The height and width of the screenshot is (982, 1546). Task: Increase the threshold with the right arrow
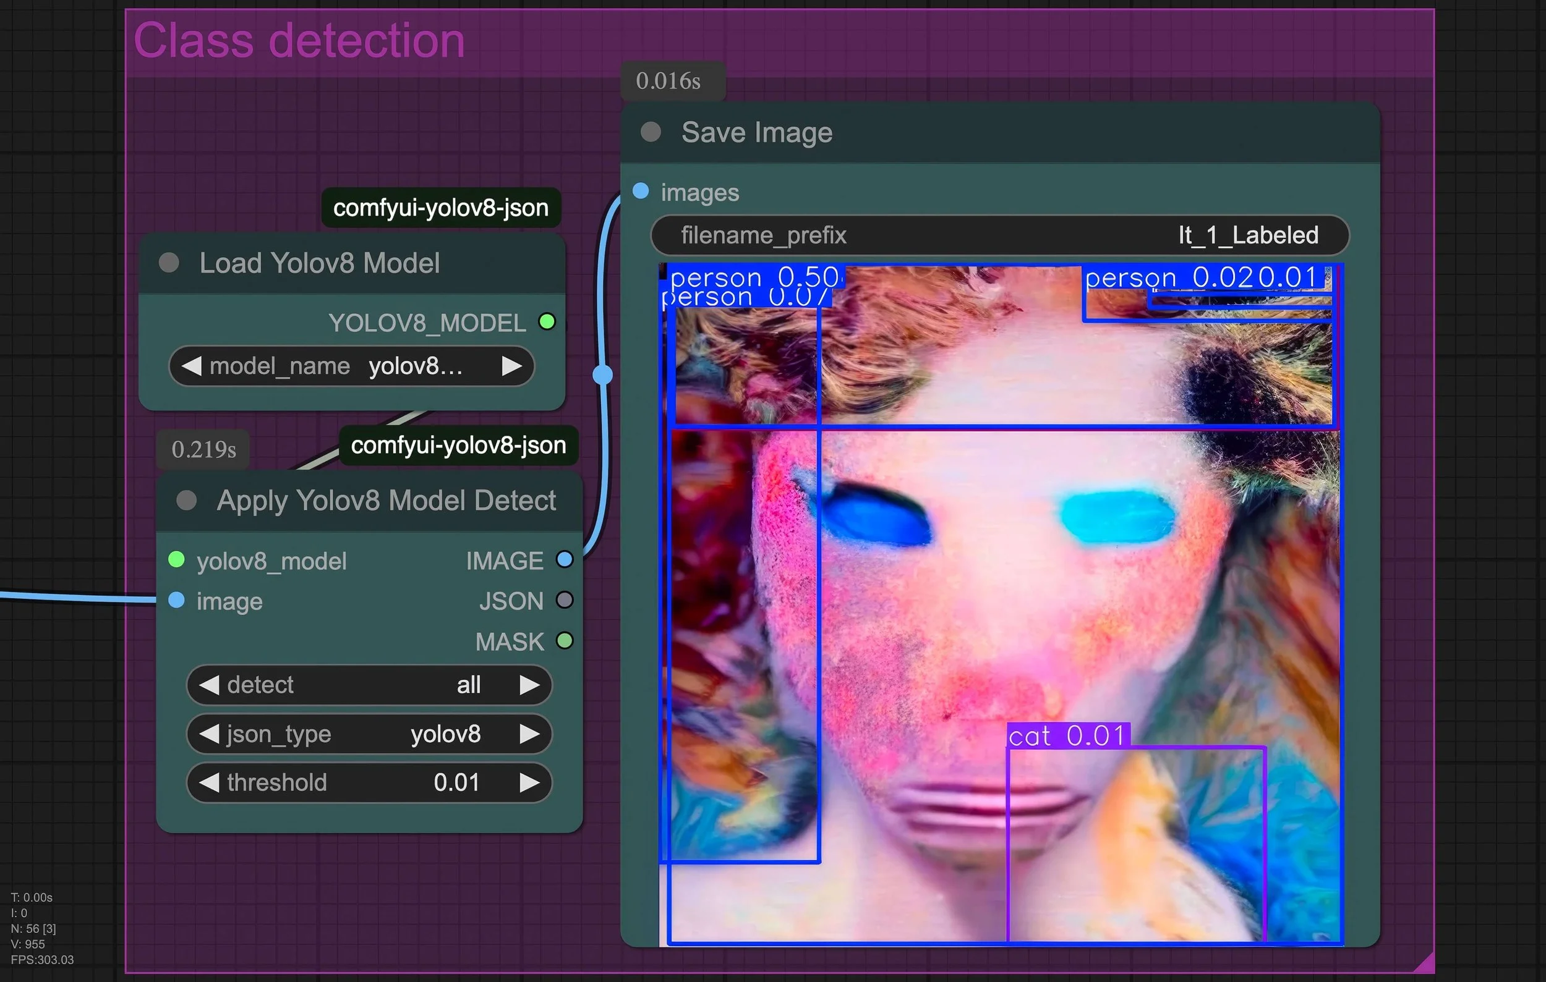pyautogui.click(x=530, y=782)
